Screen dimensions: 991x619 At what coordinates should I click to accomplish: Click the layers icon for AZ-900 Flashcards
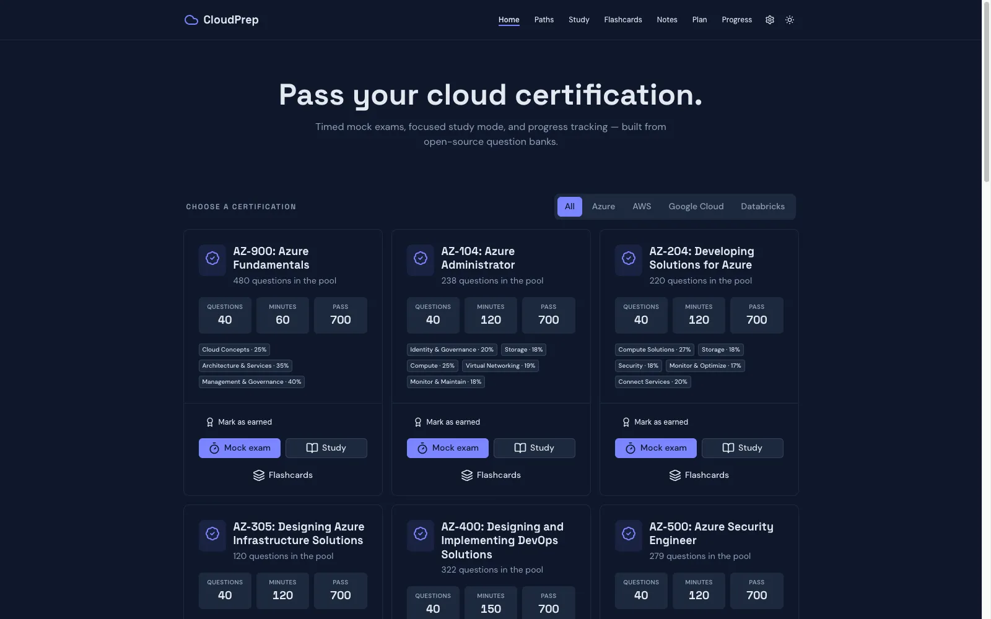point(259,475)
